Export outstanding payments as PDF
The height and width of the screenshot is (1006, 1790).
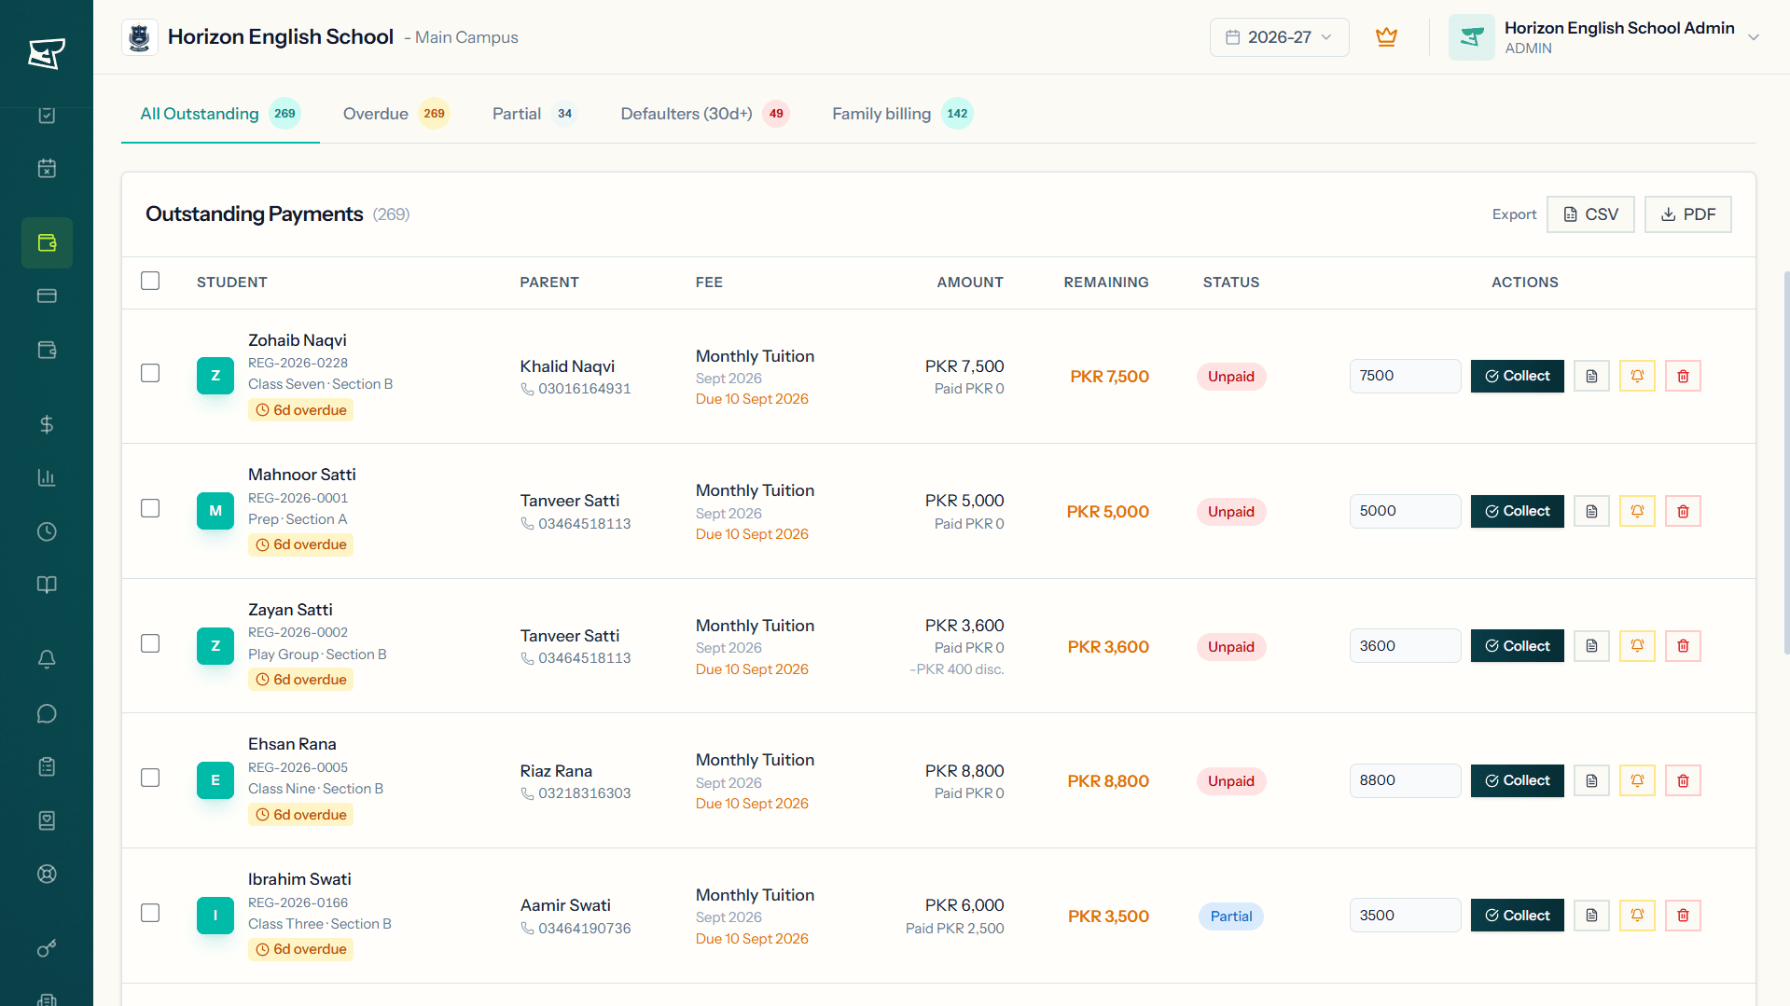(1687, 214)
